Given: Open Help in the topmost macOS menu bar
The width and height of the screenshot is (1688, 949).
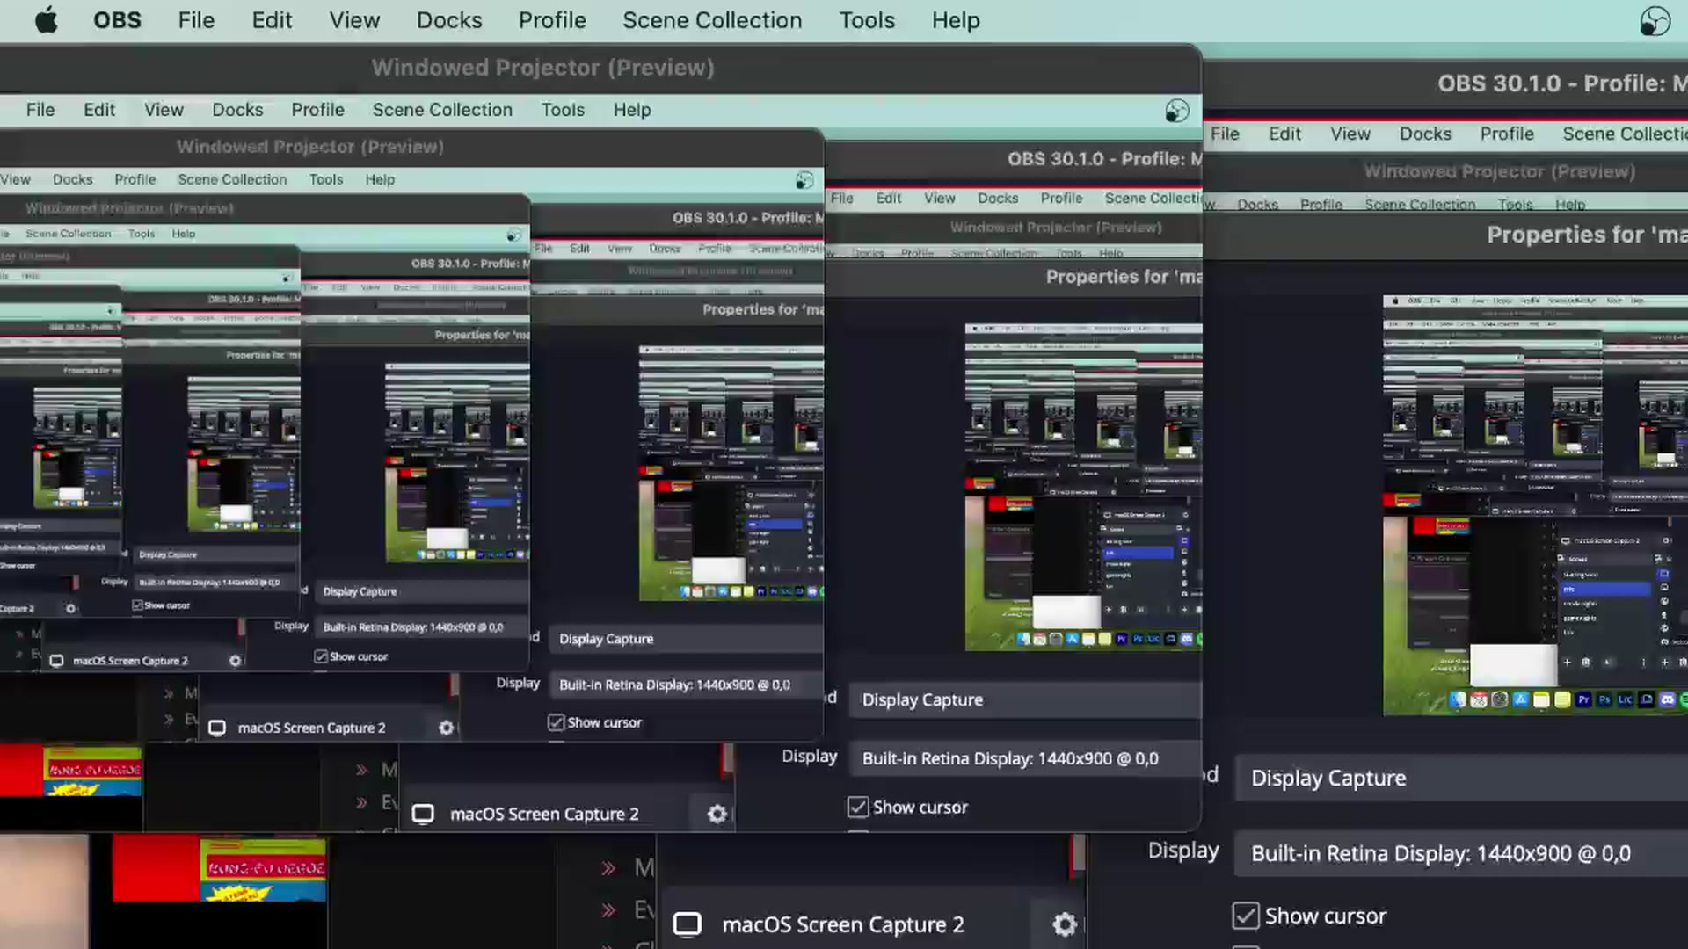Looking at the screenshot, I should (x=956, y=20).
